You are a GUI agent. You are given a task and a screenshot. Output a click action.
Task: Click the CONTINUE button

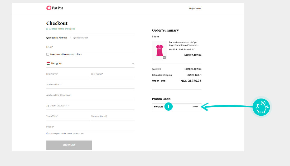[69, 145]
